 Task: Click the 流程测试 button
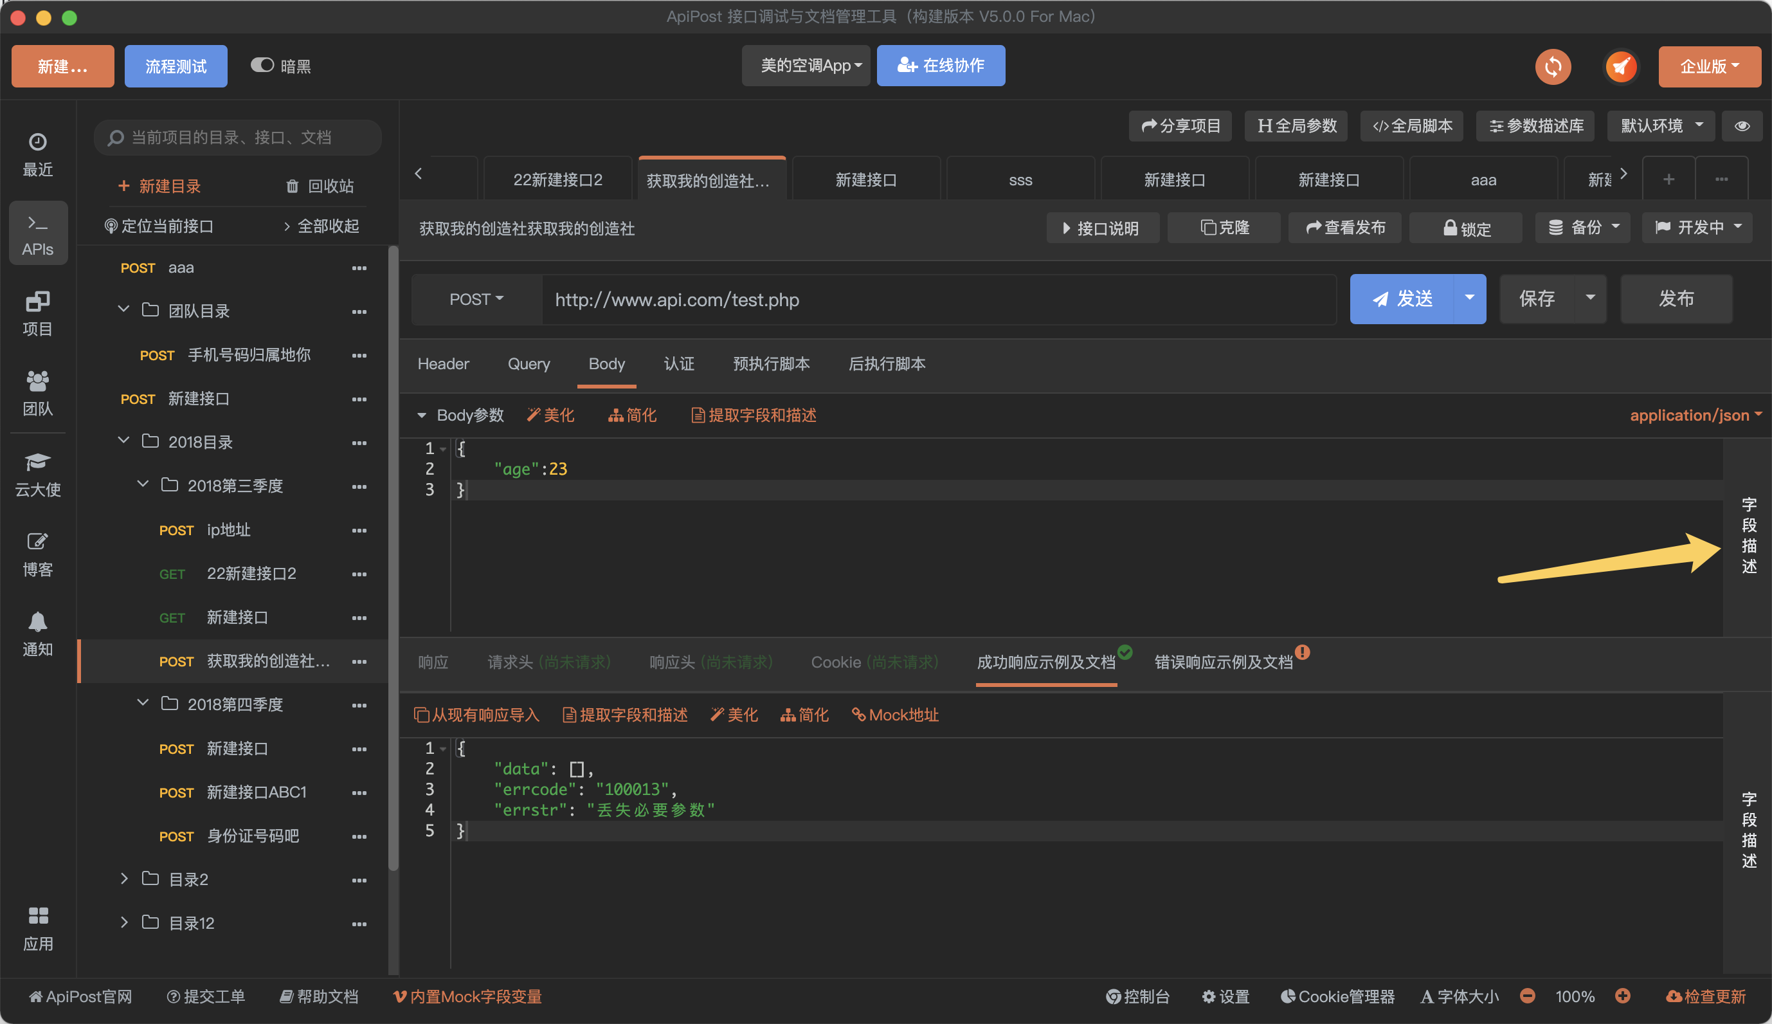point(176,66)
